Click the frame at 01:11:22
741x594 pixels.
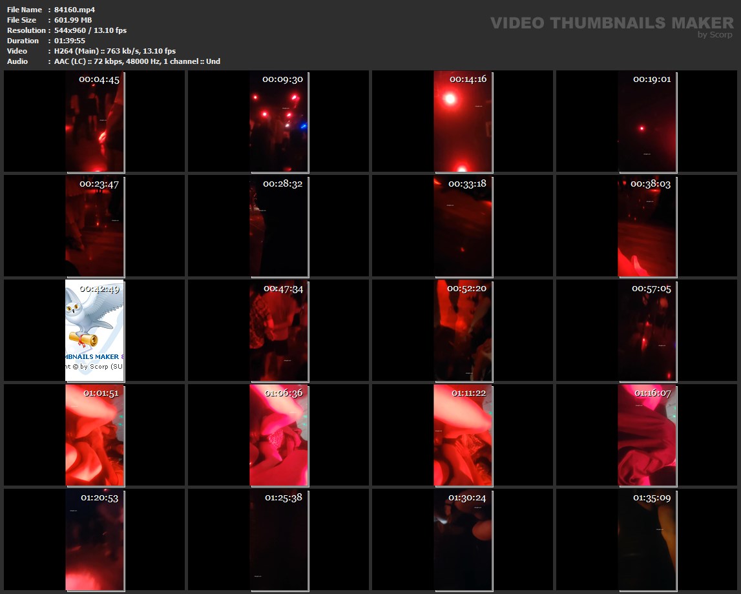[x=463, y=435]
